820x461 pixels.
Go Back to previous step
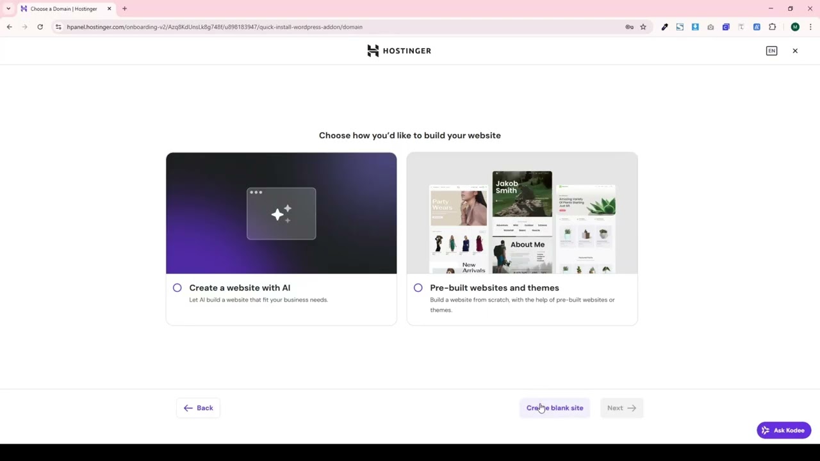(x=198, y=408)
